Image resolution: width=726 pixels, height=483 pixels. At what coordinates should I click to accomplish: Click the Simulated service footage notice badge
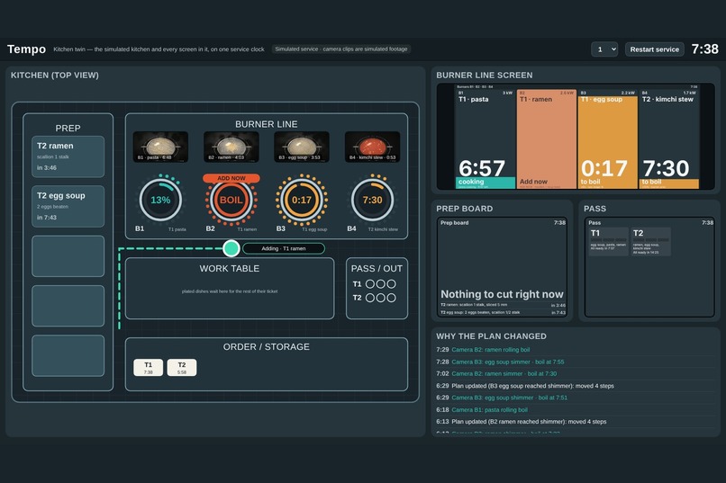[341, 49]
